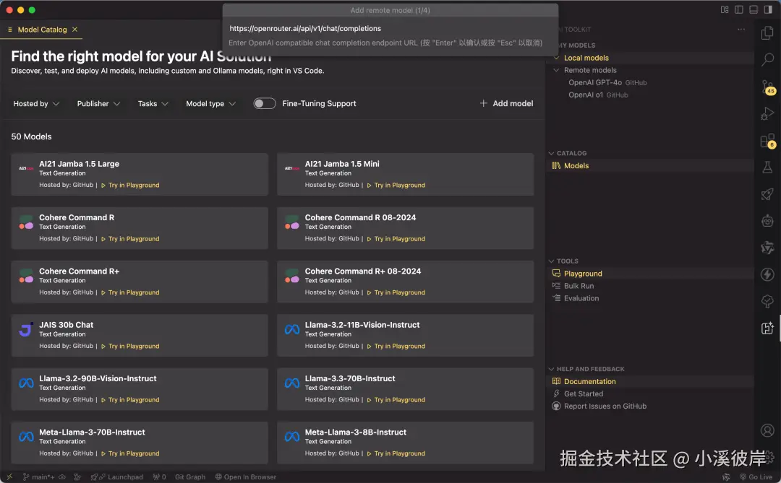Try Llama-3.2-11B-Vision-Instruct in Playground
This screenshot has height=483, width=781.
[396, 347]
